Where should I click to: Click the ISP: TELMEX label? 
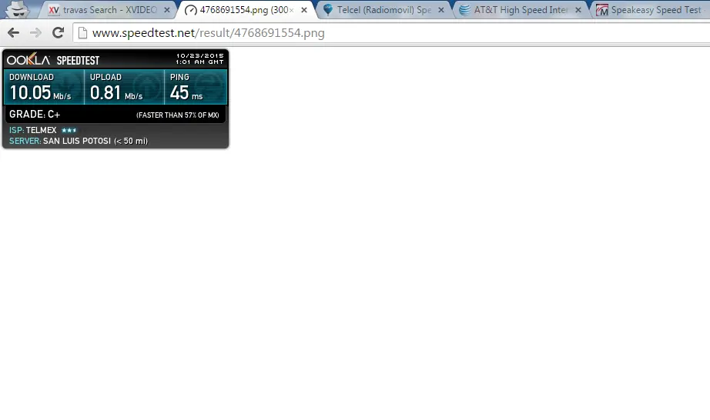[32, 130]
